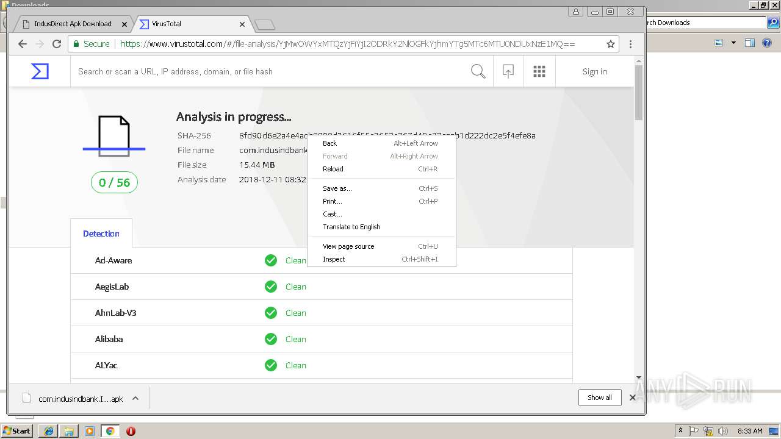Image resolution: width=781 pixels, height=439 pixels.
Task: Click the AhnLab-V3 engine name
Action: 116,313
